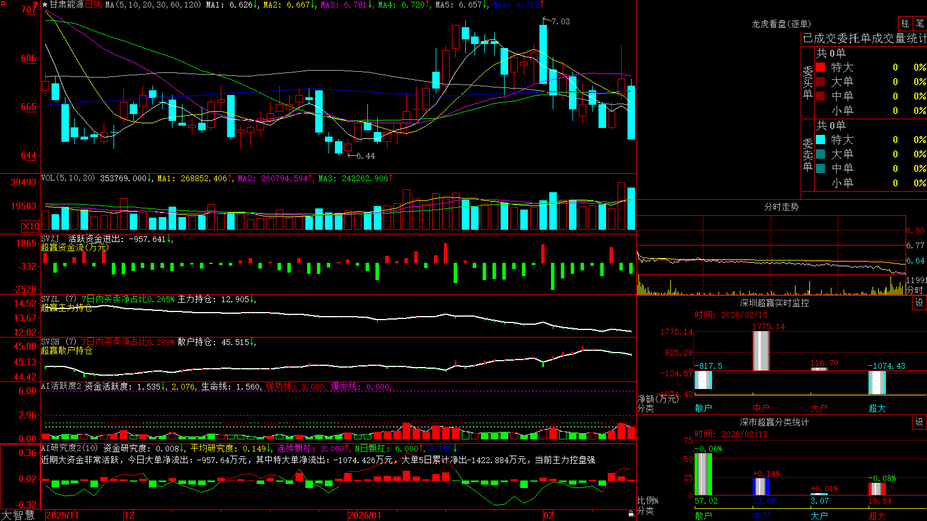Toggle the 柱 bar display mode

click(x=905, y=23)
